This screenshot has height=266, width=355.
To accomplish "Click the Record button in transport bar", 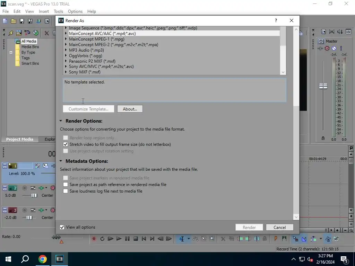I will 94,239.
